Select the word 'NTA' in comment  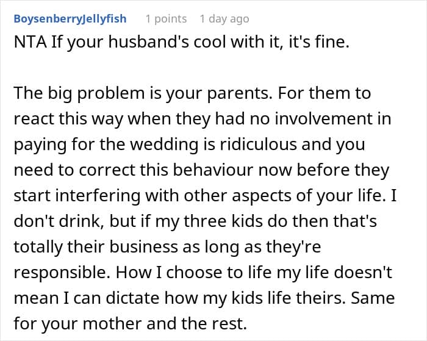pos(30,42)
